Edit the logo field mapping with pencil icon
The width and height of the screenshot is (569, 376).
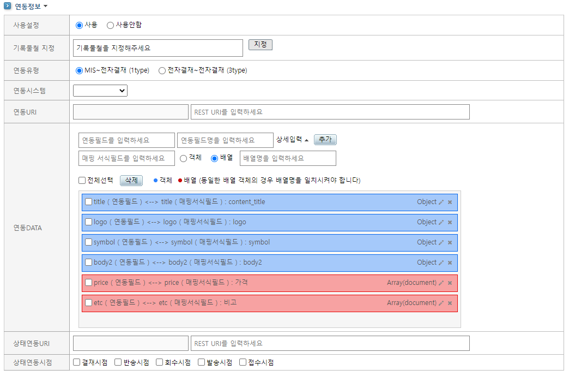pos(441,222)
